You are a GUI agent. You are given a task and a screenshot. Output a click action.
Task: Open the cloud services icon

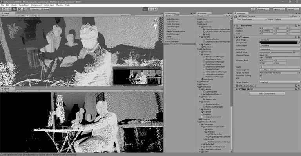pyautogui.click(x=253, y=9)
